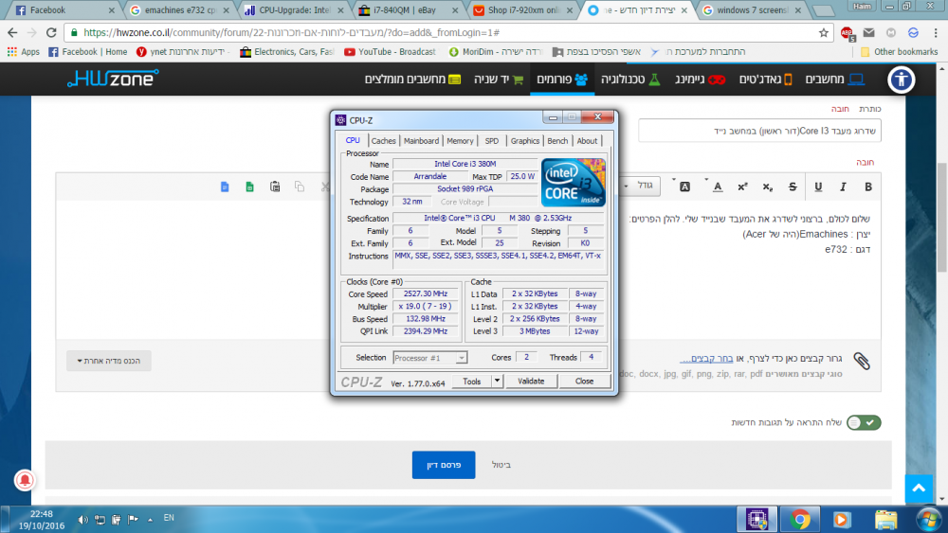The width and height of the screenshot is (948, 533).
Task: Switch to About tab in CPU-Z
Action: 587,141
